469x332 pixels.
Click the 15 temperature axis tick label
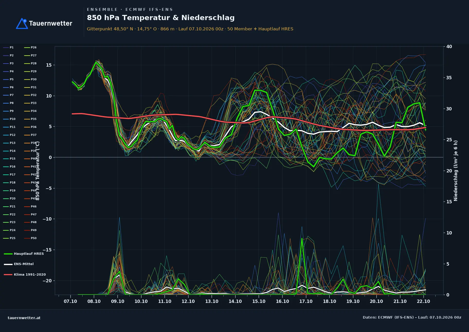49,65
